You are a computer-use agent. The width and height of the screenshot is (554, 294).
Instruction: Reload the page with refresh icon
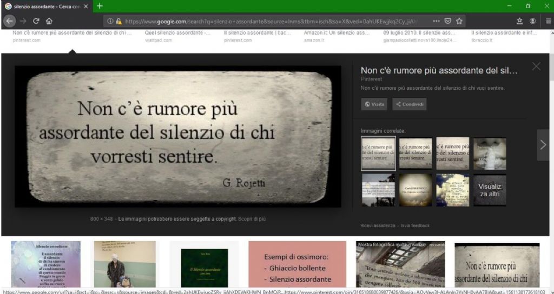tap(36, 21)
